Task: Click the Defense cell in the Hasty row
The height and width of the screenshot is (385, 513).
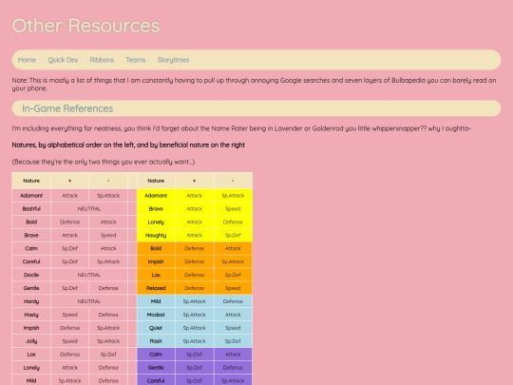Action: pyautogui.click(x=108, y=315)
